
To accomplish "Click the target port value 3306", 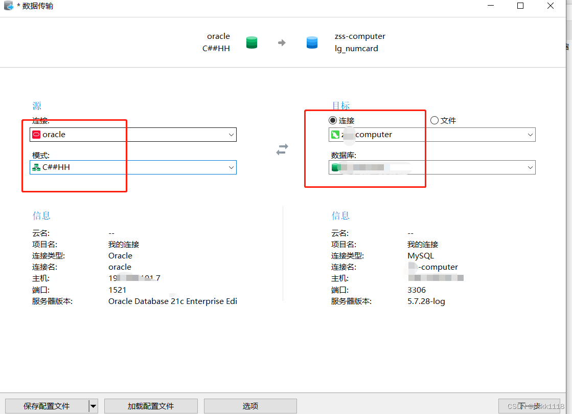I will pyautogui.click(x=417, y=290).
